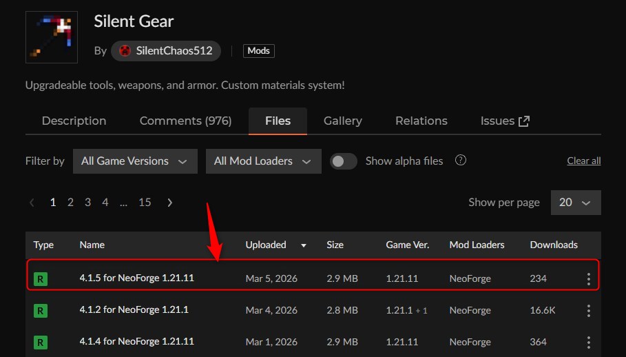Screen dimensions: 626x357
Task: Open more options for 4.1.5 file
Action: pyautogui.click(x=589, y=278)
